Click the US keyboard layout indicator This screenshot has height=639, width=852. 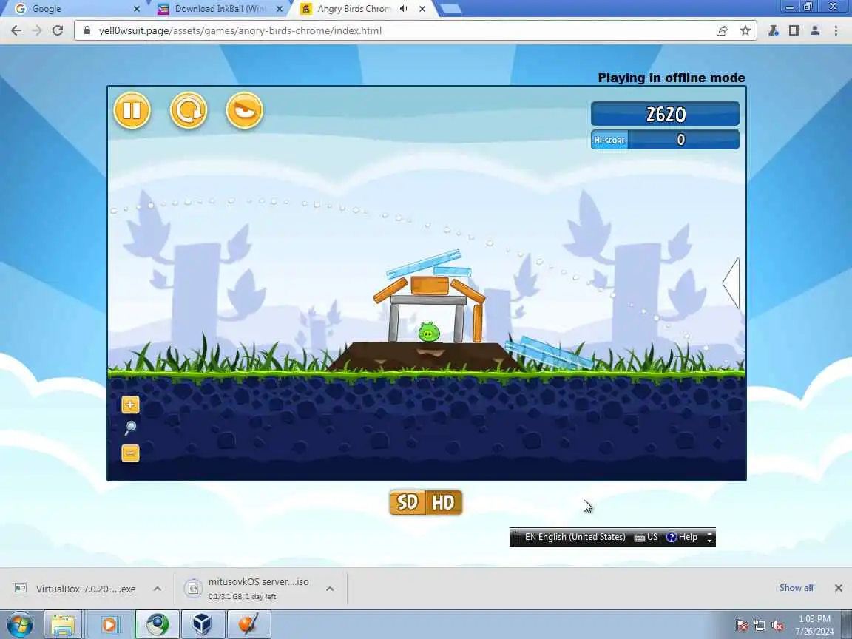646,537
